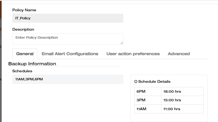The height and width of the screenshot is (122, 218).
Task: Click the 15:00 hrs time cell
Action: [x=182, y=100]
